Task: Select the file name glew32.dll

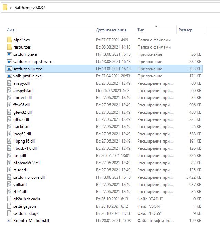Action: (x=23, y=112)
